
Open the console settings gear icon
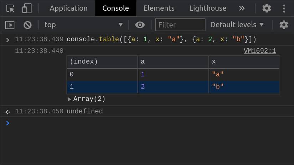point(284,25)
